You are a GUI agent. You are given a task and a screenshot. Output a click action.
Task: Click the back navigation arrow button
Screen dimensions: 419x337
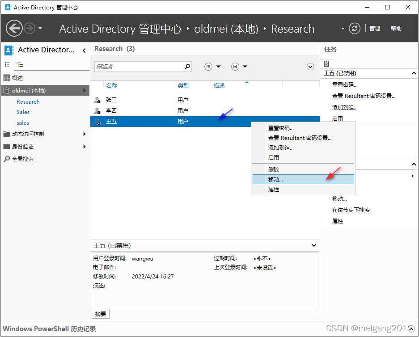coord(14,28)
